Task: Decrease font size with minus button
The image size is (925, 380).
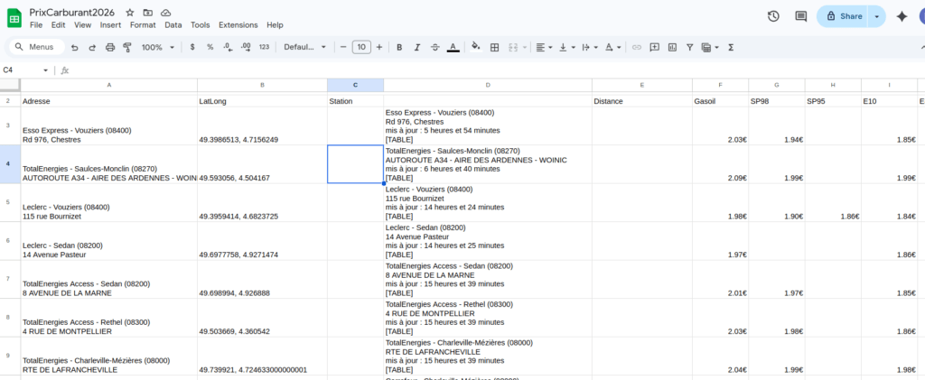Action: click(343, 47)
